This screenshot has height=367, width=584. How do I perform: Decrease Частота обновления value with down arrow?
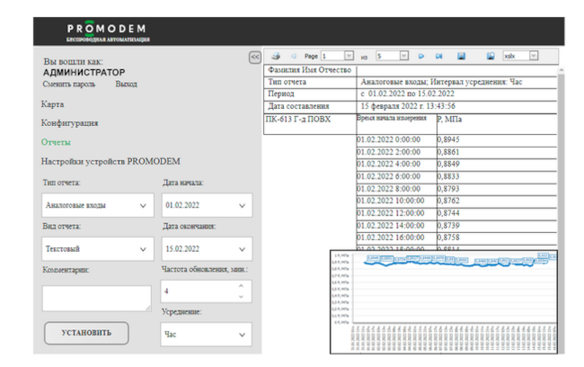(241, 297)
